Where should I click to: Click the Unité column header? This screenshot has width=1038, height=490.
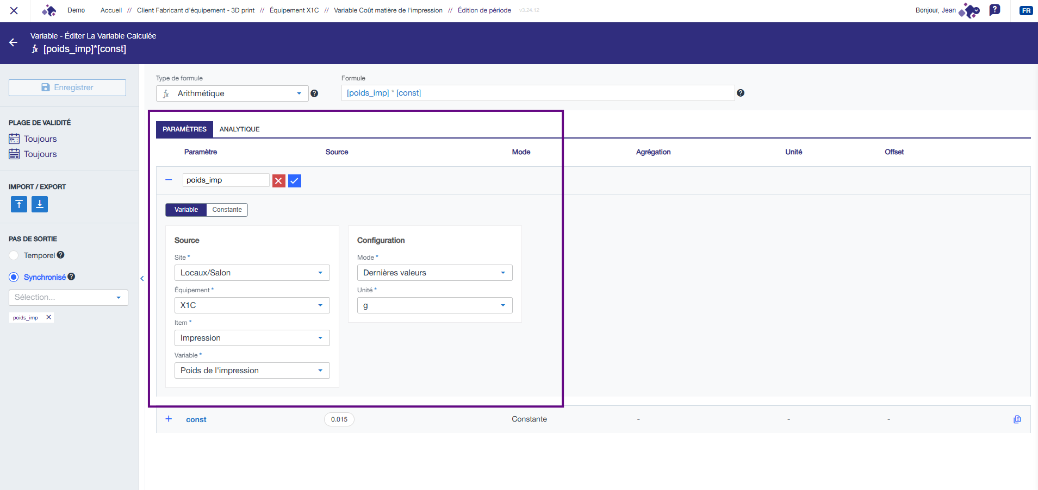(x=793, y=152)
